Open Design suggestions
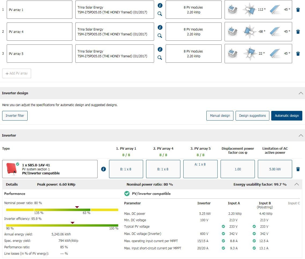 tap(252, 116)
